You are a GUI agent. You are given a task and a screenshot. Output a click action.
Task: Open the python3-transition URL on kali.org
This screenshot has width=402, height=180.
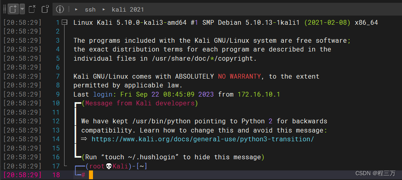pyautogui.click(x=202, y=139)
